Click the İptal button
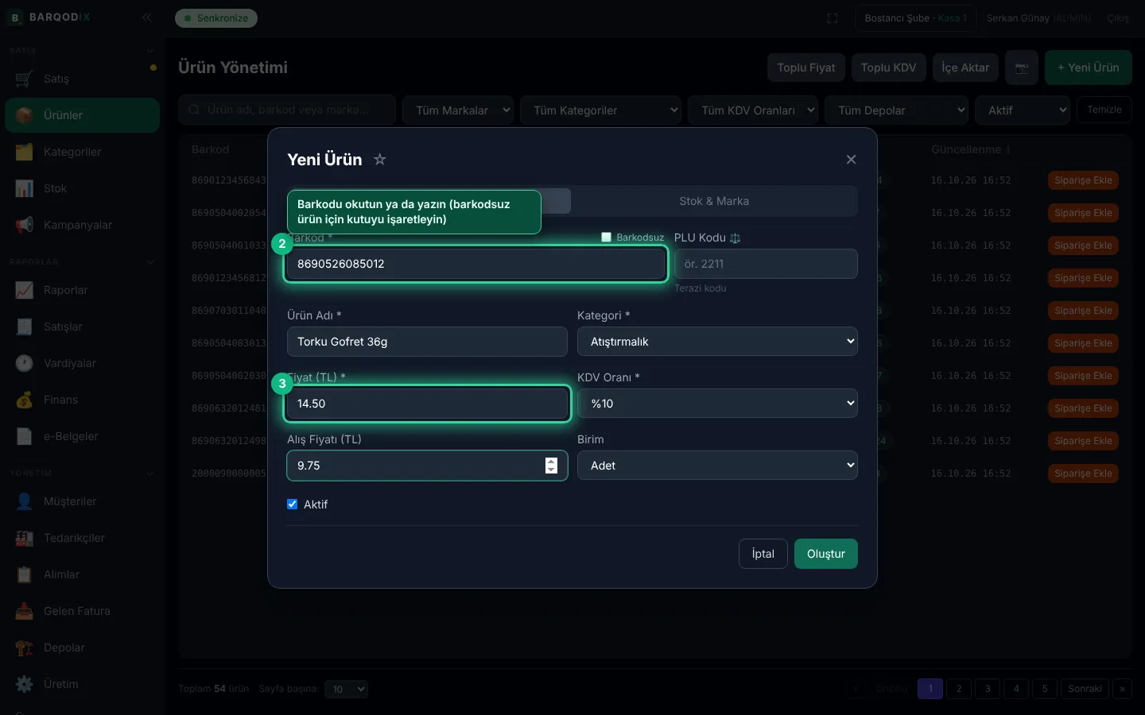 pos(763,554)
